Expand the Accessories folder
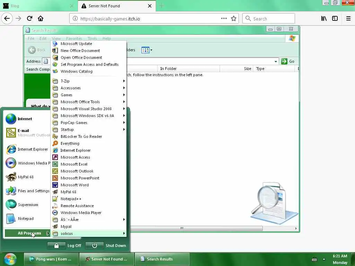 [x=88, y=88]
